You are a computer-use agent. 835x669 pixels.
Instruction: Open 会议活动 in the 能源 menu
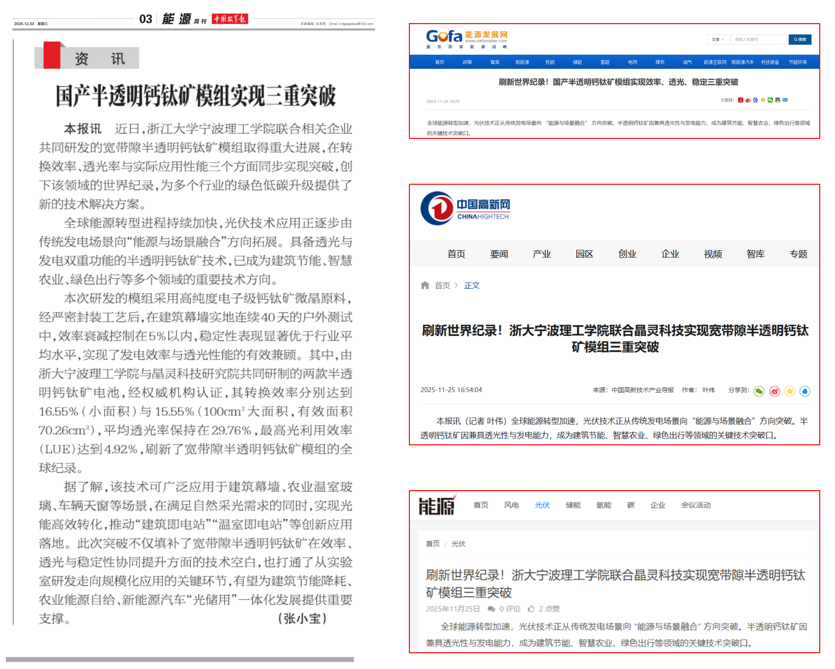click(x=696, y=505)
